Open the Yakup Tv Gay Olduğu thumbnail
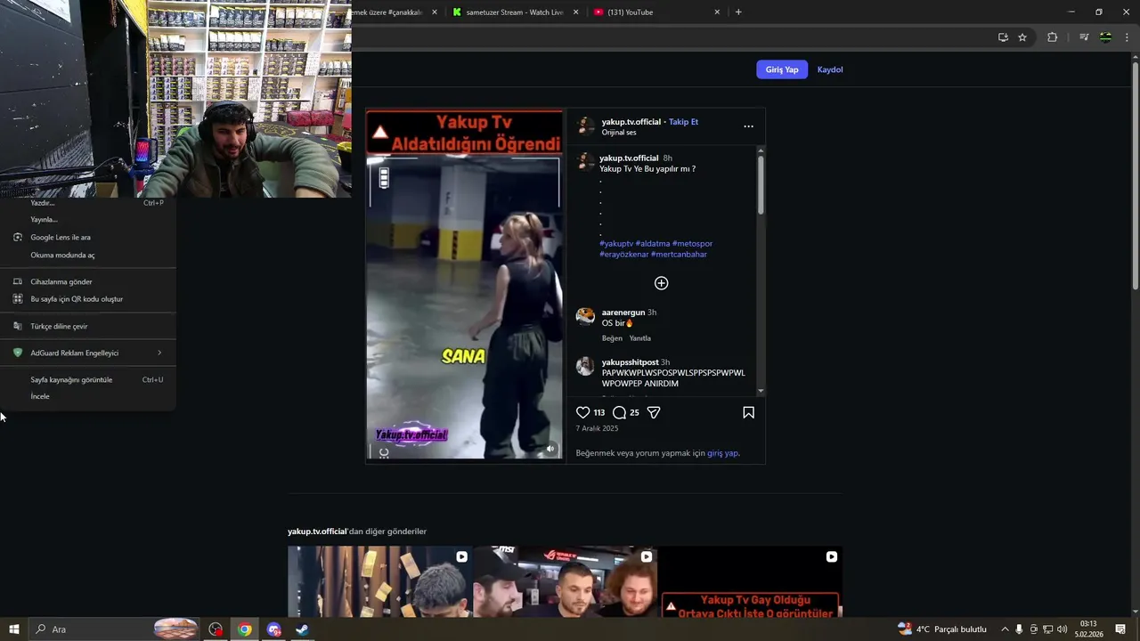The height and width of the screenshot is (641, 1140). [750, 582]
